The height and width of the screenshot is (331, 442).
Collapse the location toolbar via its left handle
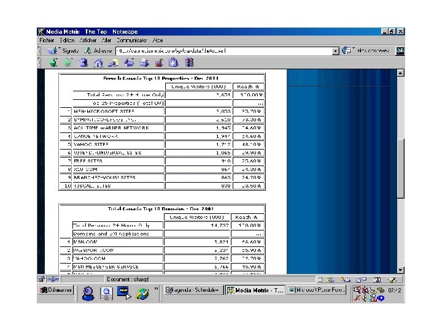(x=39, y=51)
